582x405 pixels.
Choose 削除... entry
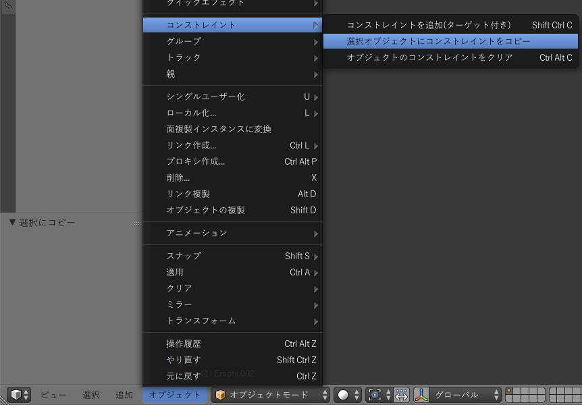point(233,178)
